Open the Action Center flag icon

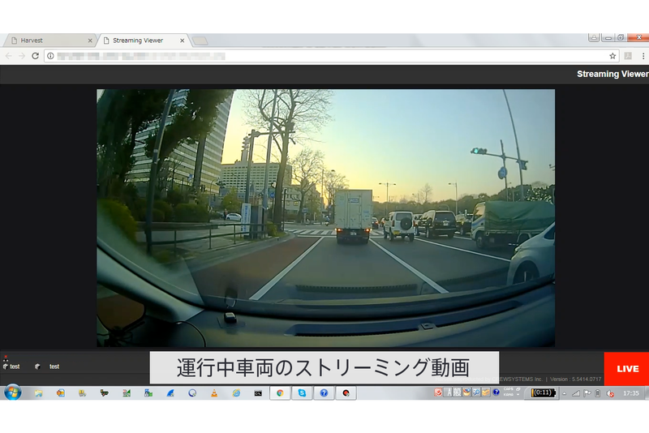point(587,393)
